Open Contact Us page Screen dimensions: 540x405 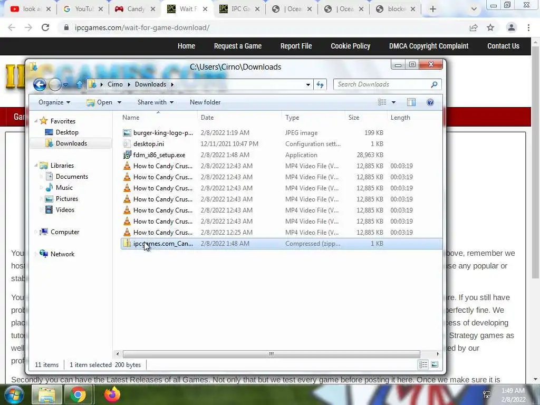pyautogui.click(x=503, y=46)
